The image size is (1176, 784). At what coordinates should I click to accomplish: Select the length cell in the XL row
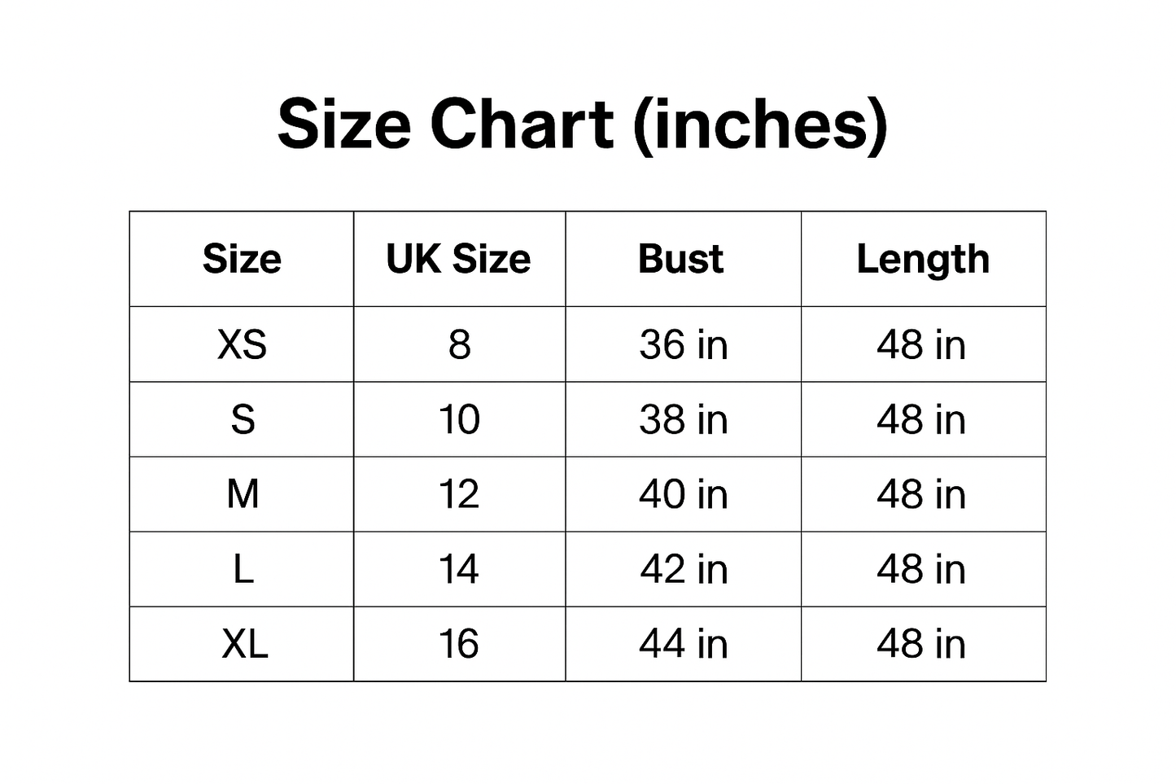921,644
